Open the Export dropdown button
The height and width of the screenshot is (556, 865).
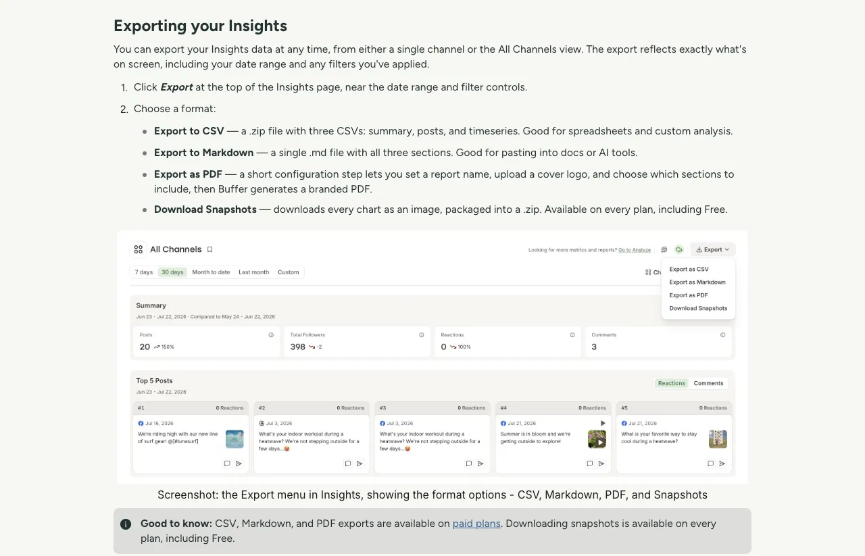(x=713, y=249)
